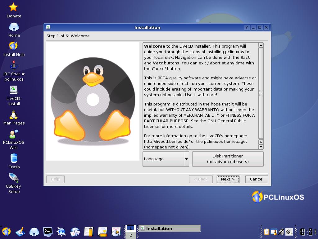
Task: Open the Home igloo icon in the panel
Action: (x=34, y=232)
